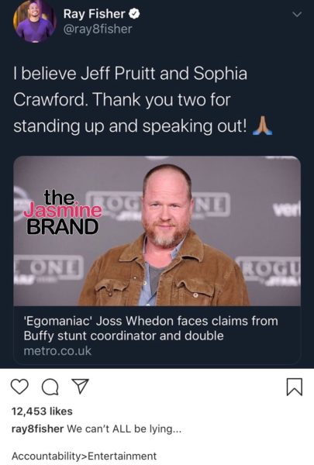The height and width of the screenshot is (465, 314).
Task: View the 12,453 likes list
Action: click(x=42, y=412)
